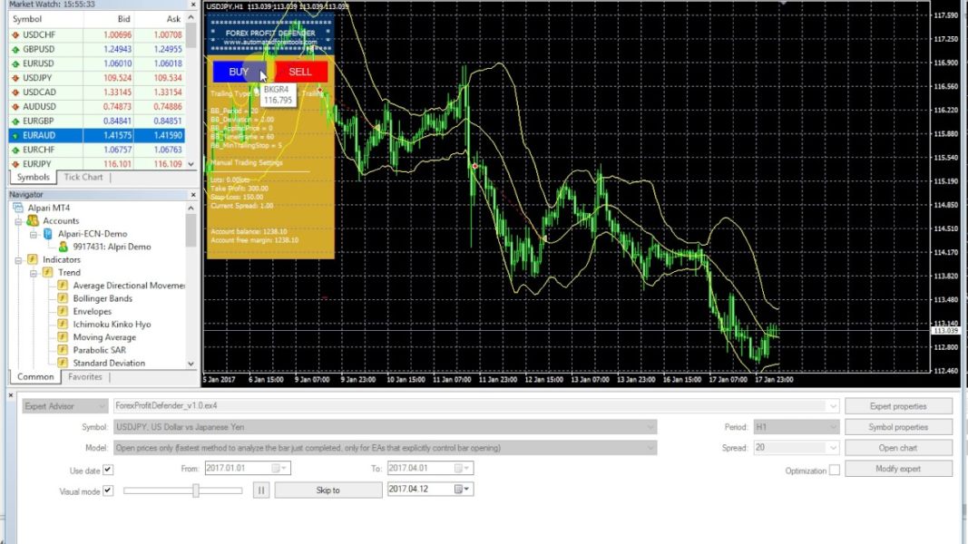Viewport: 968px width, 544px height.
Task: Toggle the Optimization checkbox
Action: pyautogui.click(x=835, y=470)
